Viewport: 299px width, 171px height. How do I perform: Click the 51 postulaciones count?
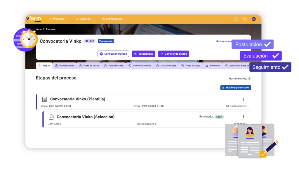[x=236, y=106]
